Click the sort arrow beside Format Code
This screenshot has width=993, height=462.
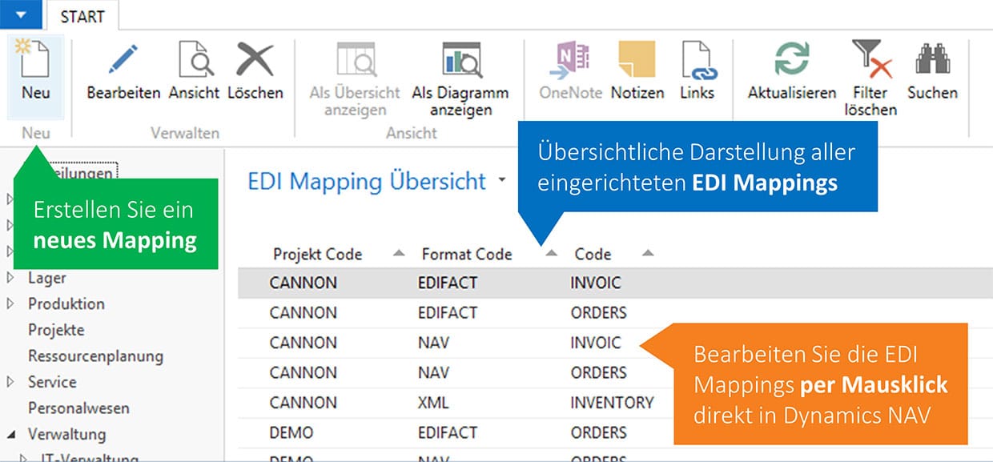click(551, 254)
